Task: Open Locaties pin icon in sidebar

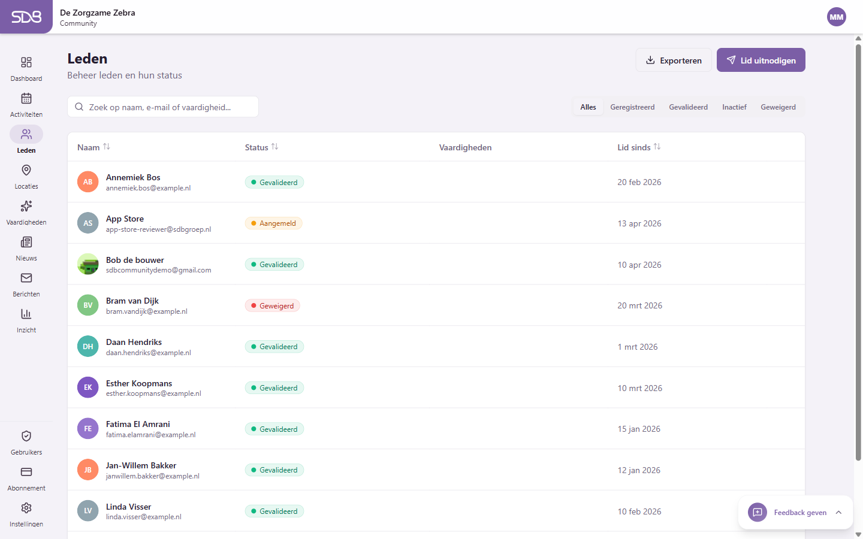Action: [x=26, y=171]
